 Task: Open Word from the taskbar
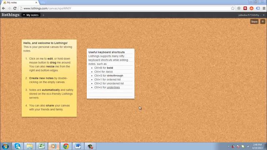coord(78,146)
